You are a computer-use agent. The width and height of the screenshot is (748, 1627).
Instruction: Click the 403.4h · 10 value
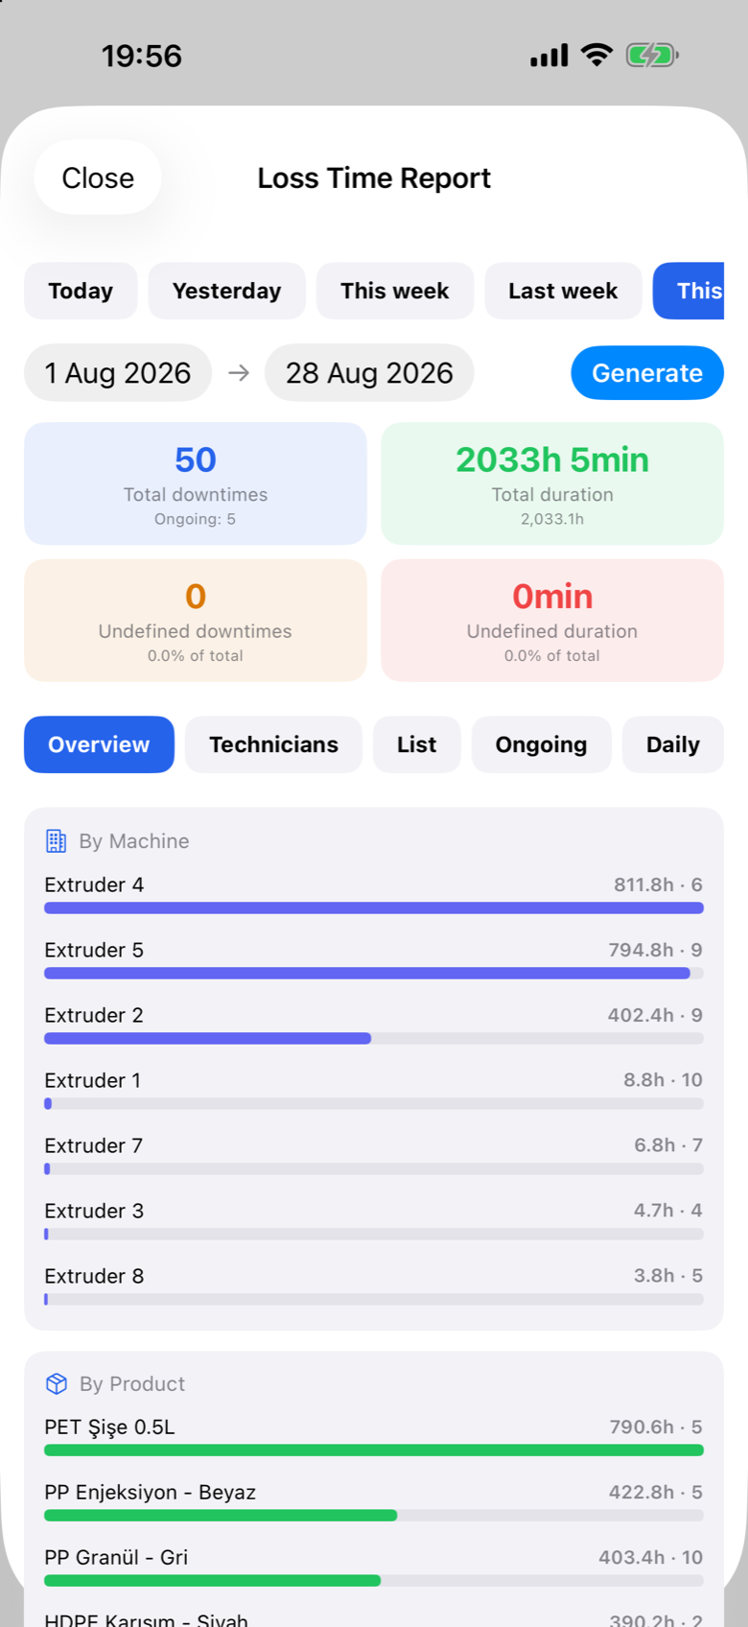[651, 1558]
